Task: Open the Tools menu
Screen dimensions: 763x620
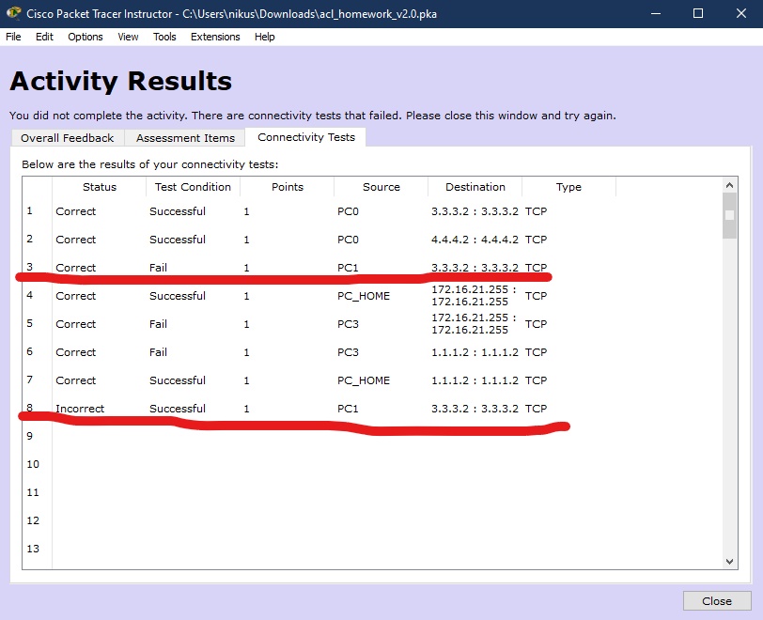Action: tap(164, 37)
